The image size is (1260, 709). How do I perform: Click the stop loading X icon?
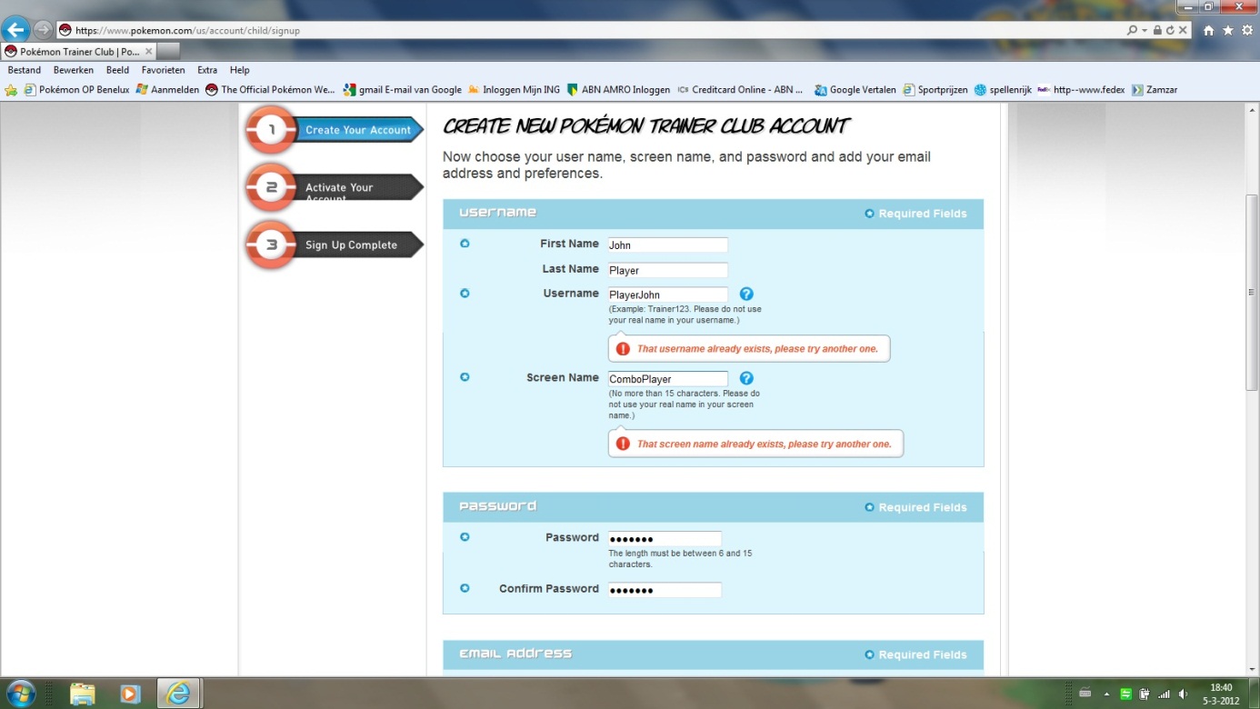1183,30
